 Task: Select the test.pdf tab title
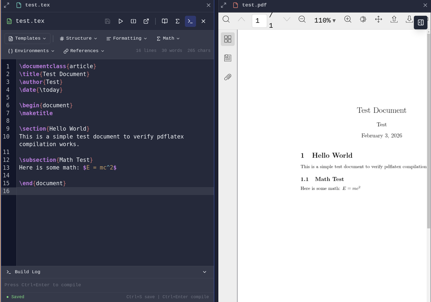[254, 5]
